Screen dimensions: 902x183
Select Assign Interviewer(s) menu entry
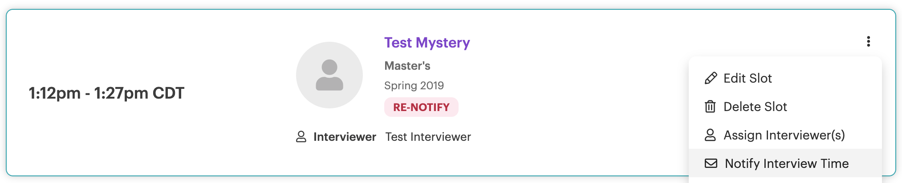pyautogui.click(x=785, y=135)
